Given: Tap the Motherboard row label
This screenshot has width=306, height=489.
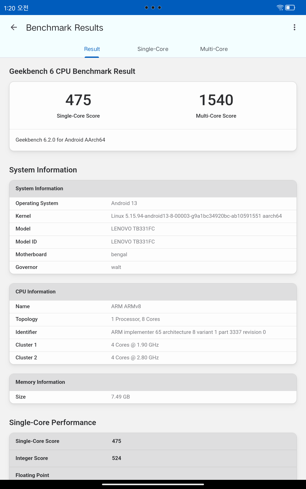Looking at the screenshot, I should click(x=31, y=254).
